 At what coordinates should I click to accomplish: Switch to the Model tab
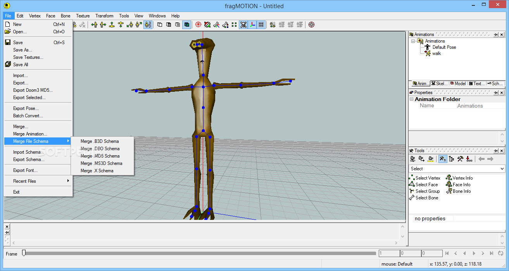[457, 84]
